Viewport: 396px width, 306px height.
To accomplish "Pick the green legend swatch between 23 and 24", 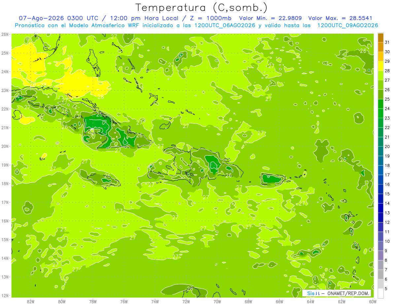I will click(380, 113).
